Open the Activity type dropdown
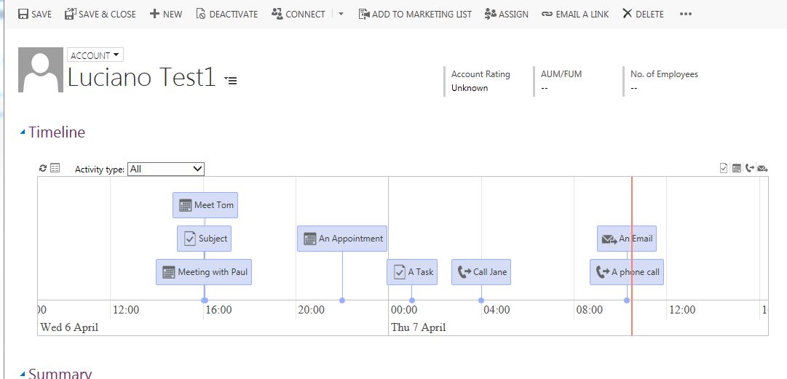Image resolution: width=787 pixels, height=379 pixels. tap(166, 169)
